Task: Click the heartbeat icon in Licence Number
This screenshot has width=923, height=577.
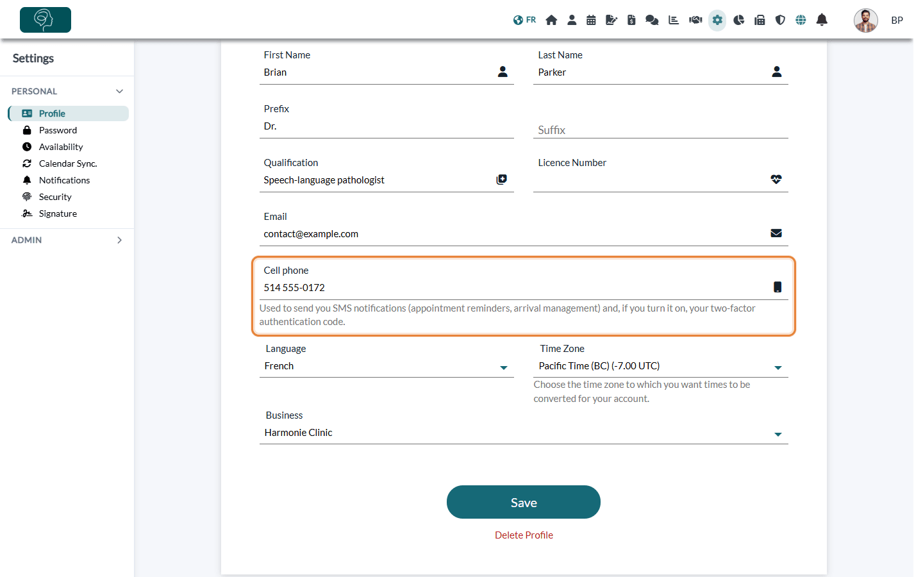Action: (776, 180)
